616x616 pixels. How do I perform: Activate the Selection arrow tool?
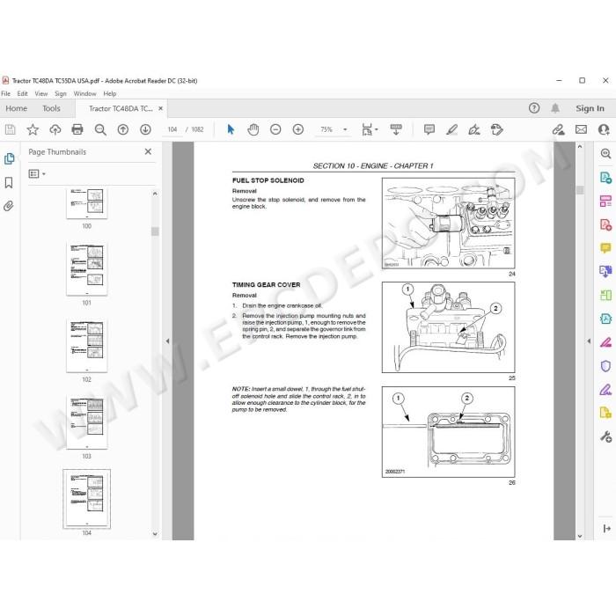tap(231, 129)
